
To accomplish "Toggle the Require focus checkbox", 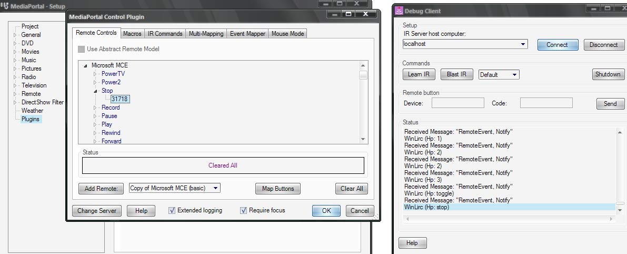I will 243,210.
